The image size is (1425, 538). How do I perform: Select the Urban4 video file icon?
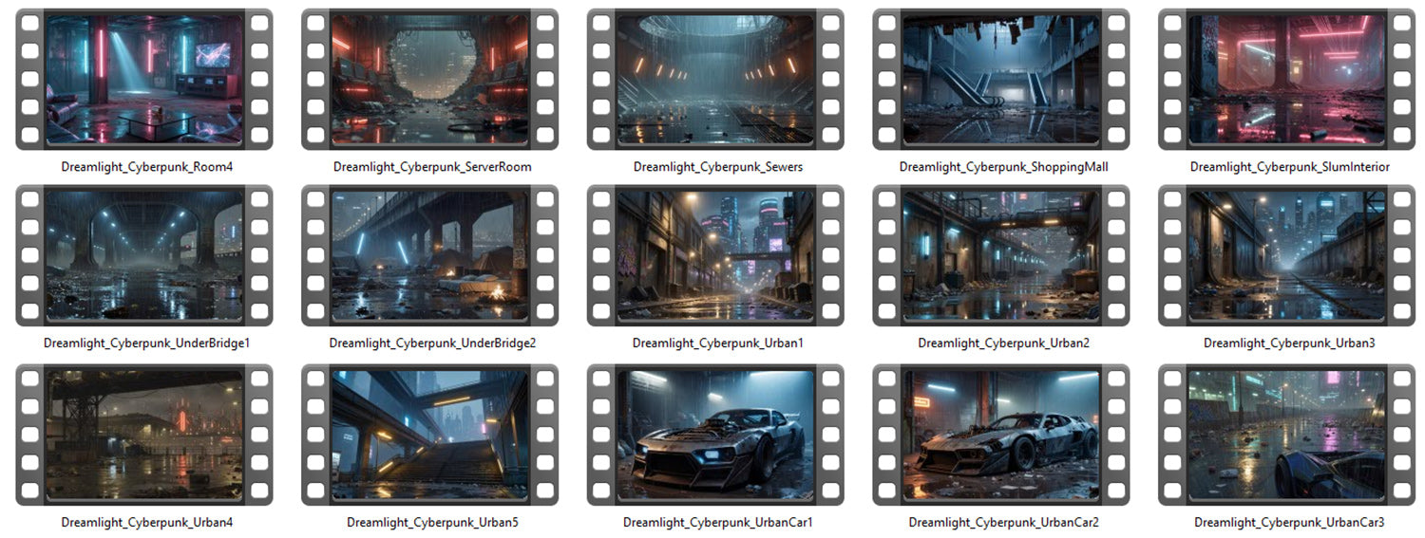[144, 435]
